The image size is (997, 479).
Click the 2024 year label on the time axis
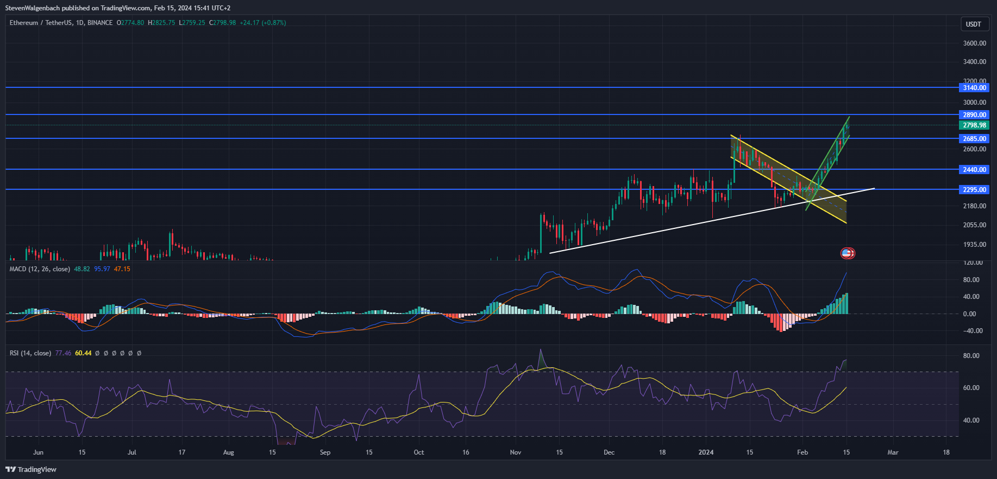[706, 452]
